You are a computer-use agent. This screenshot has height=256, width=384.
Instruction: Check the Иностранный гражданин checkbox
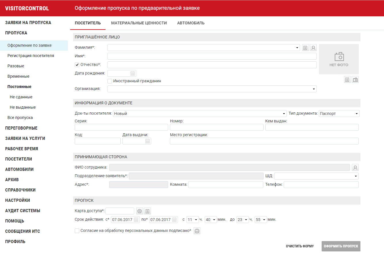click(110, 81)
